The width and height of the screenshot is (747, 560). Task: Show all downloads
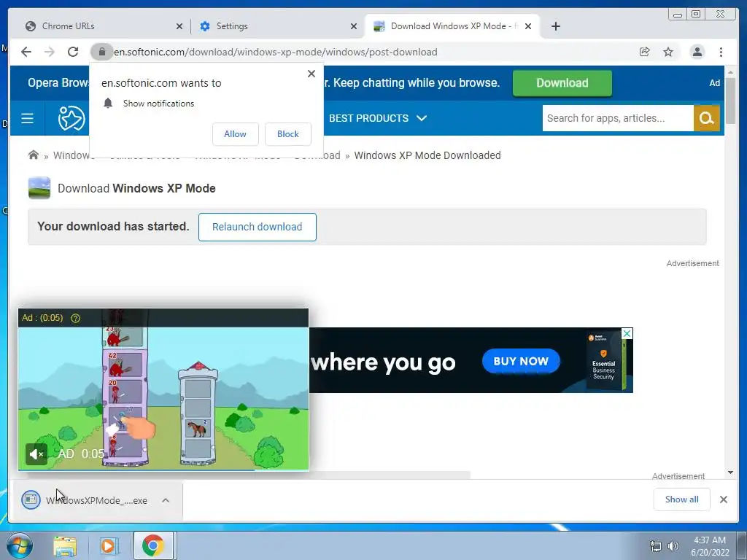pos(682,499)
